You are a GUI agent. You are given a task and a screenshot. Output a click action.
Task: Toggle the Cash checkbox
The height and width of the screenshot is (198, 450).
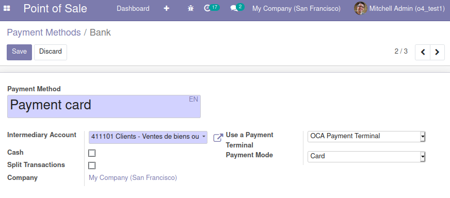coord(92,153)
